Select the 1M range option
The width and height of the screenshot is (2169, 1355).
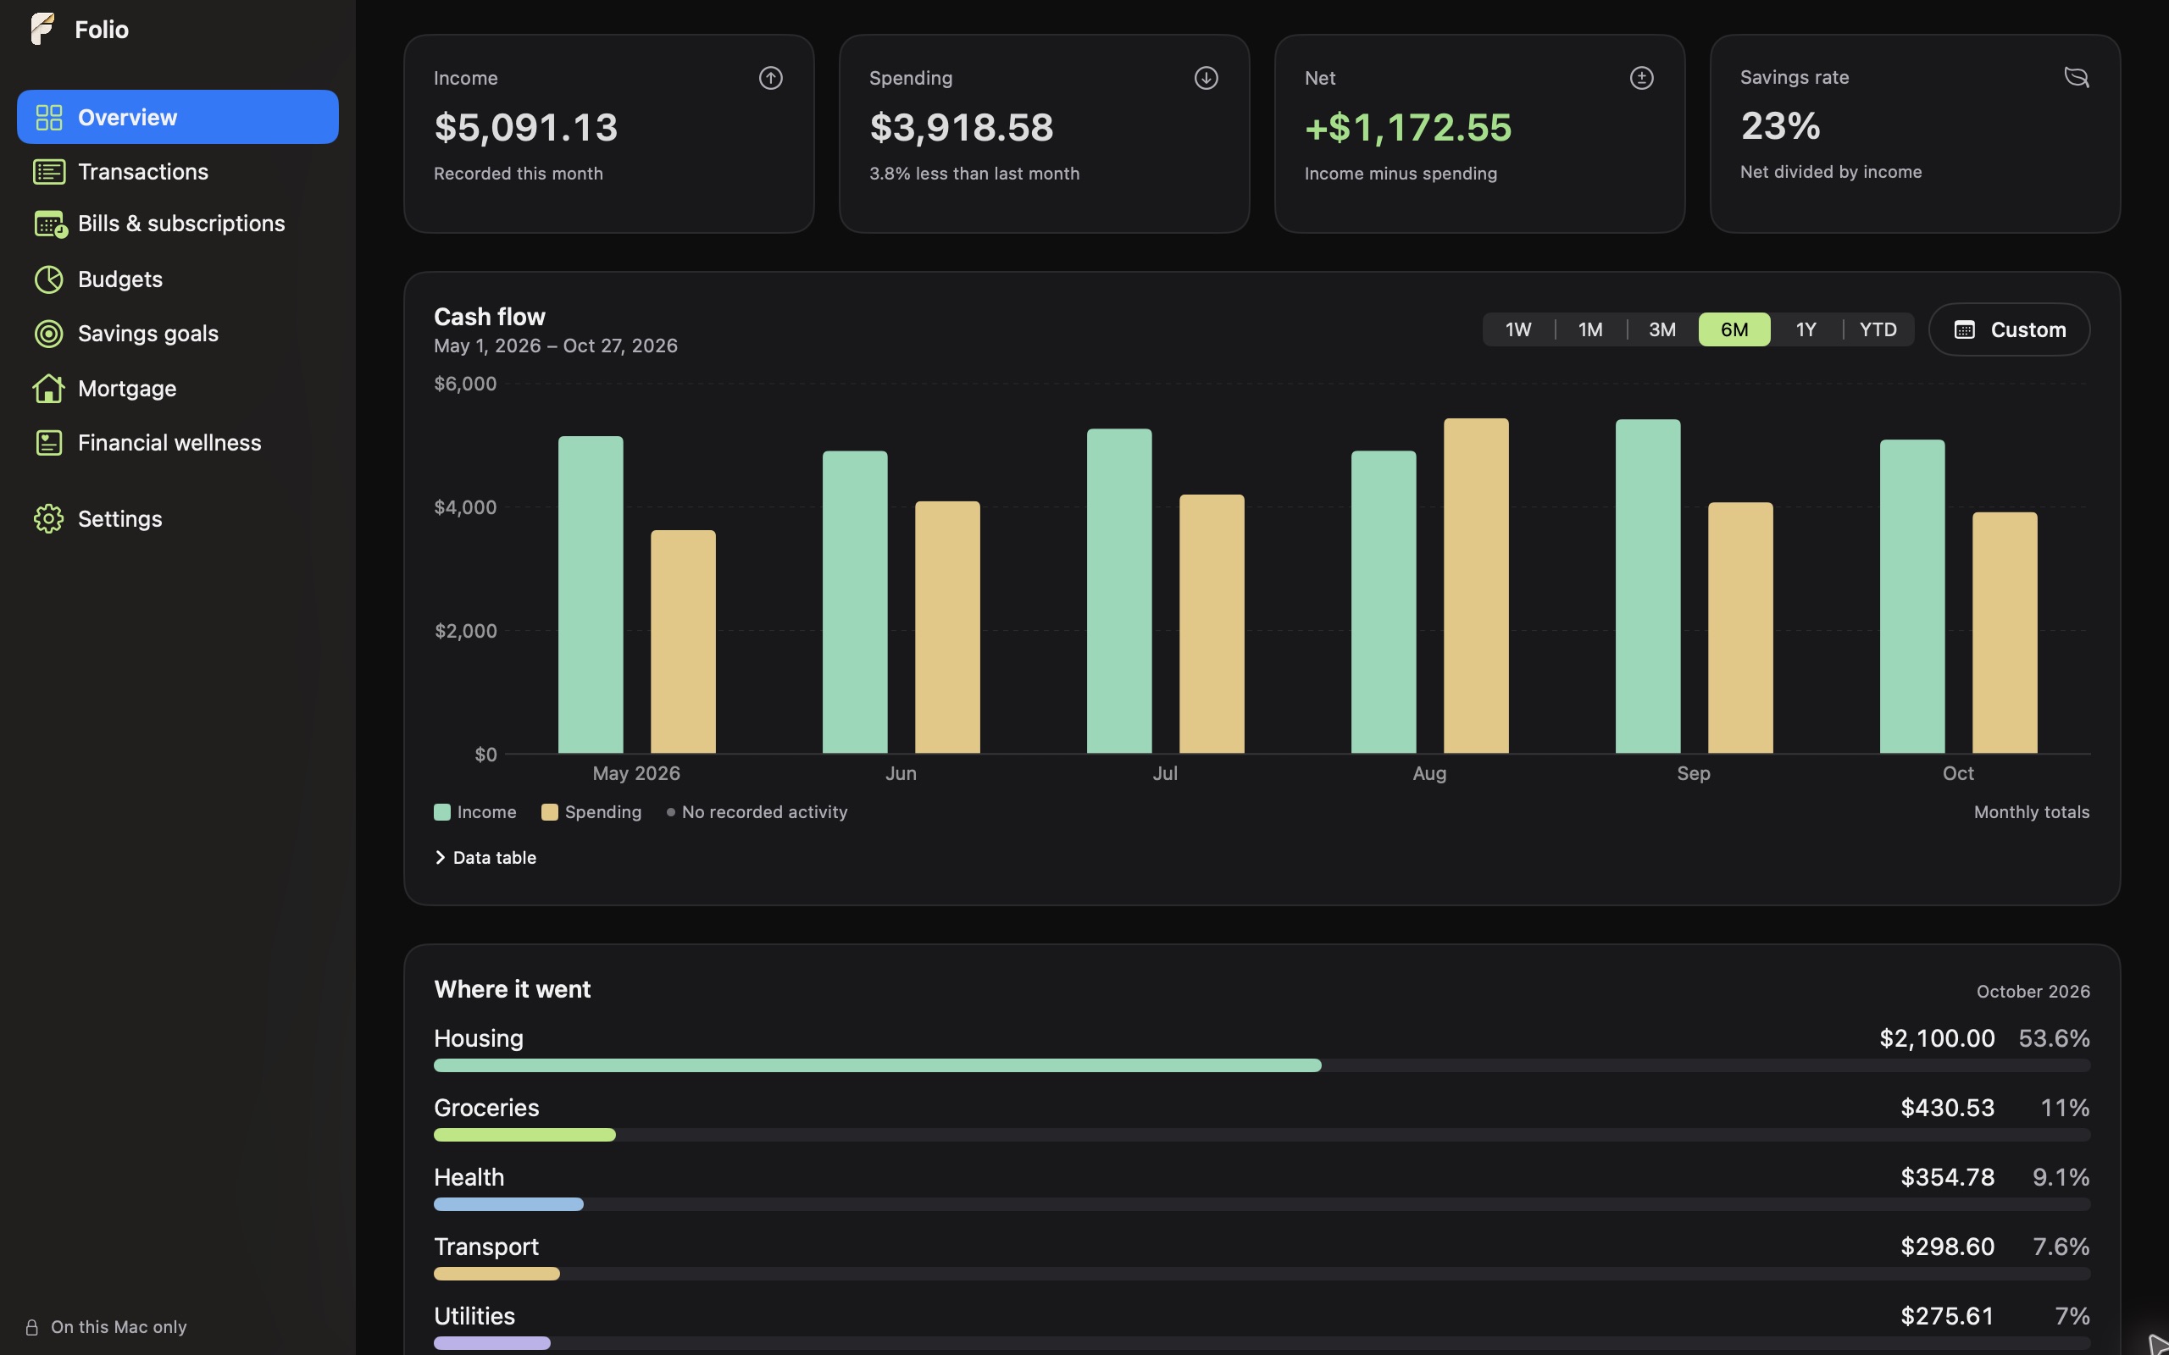point(1590,329)
